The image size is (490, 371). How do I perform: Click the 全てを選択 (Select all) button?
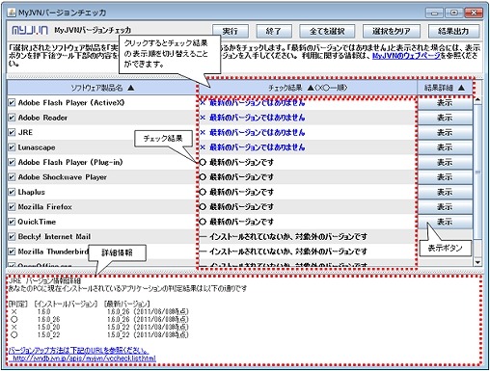coord(327,31)
